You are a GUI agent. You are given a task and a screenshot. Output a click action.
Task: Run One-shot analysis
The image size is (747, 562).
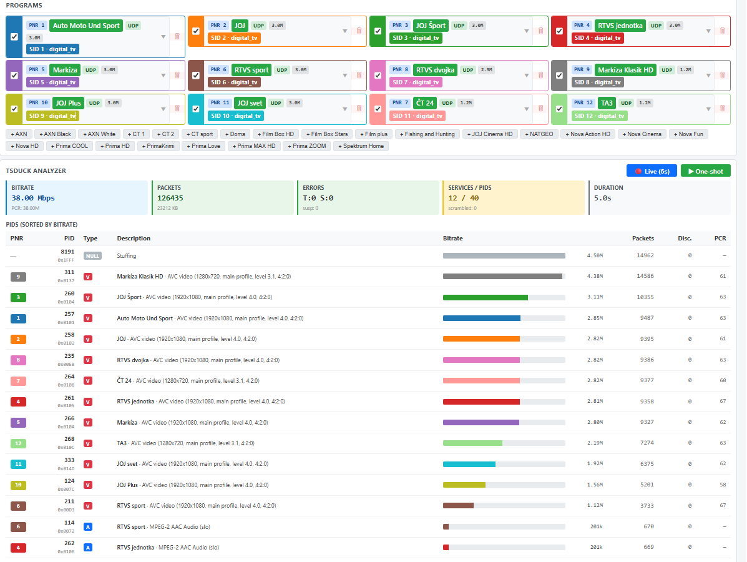click(706, 171)
